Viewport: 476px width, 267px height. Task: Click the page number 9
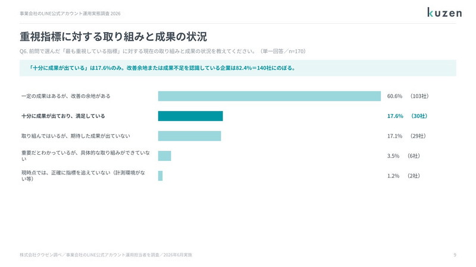[455, 255]
